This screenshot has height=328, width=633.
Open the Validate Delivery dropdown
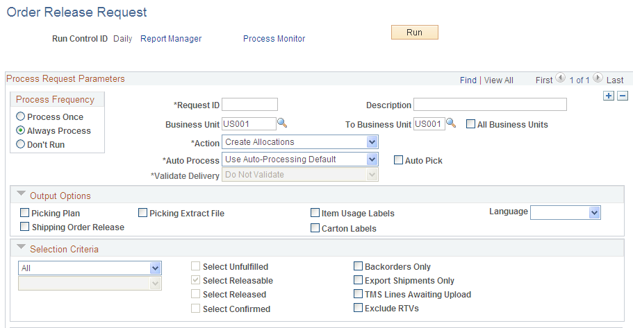[300, 175]
